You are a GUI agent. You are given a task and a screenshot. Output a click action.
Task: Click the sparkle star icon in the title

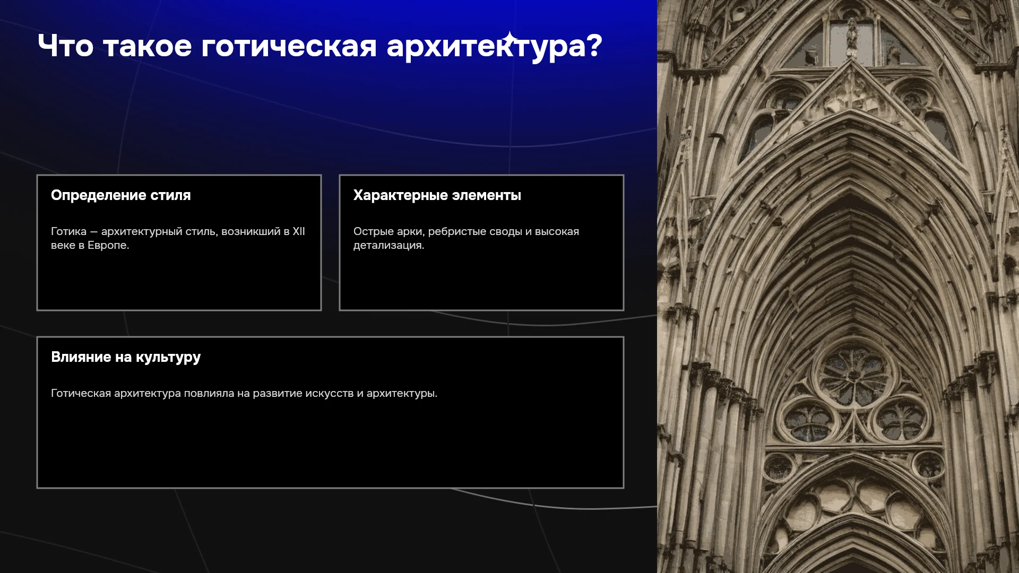click(509, 40)
